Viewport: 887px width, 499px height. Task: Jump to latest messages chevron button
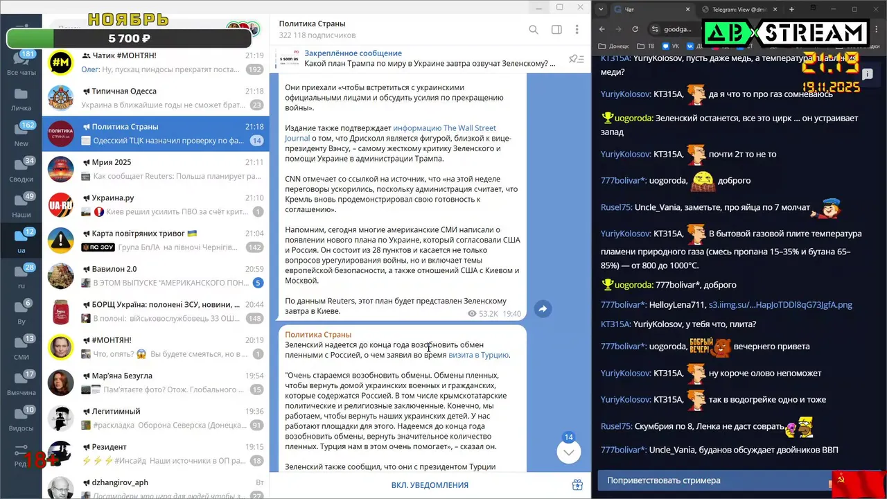568,453
